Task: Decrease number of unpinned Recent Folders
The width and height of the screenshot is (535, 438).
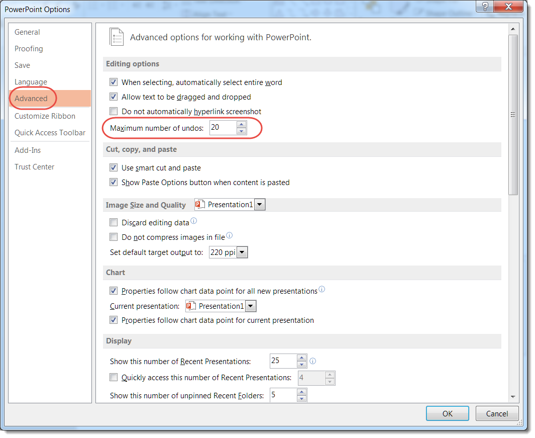Action: coord(301,399)
